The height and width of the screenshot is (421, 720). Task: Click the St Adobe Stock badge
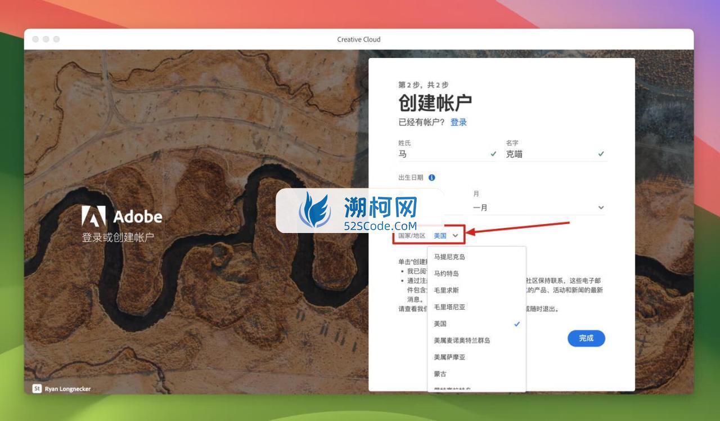(37, 388)
